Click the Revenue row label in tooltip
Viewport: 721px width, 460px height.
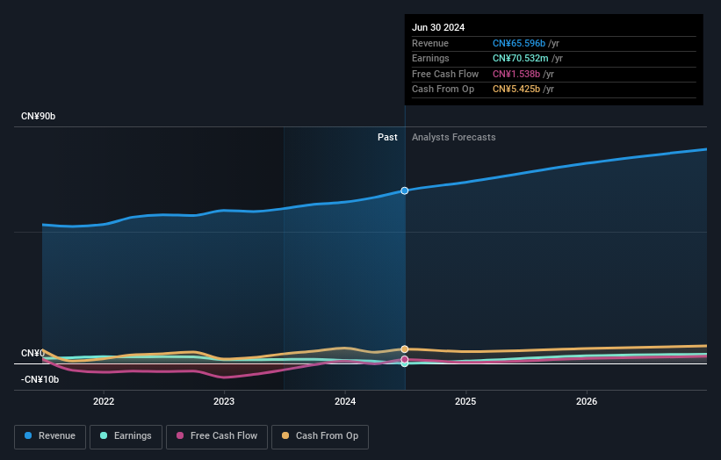[x=430, y=43]
